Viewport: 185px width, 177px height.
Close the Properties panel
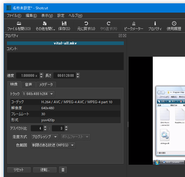coord(125,35)
